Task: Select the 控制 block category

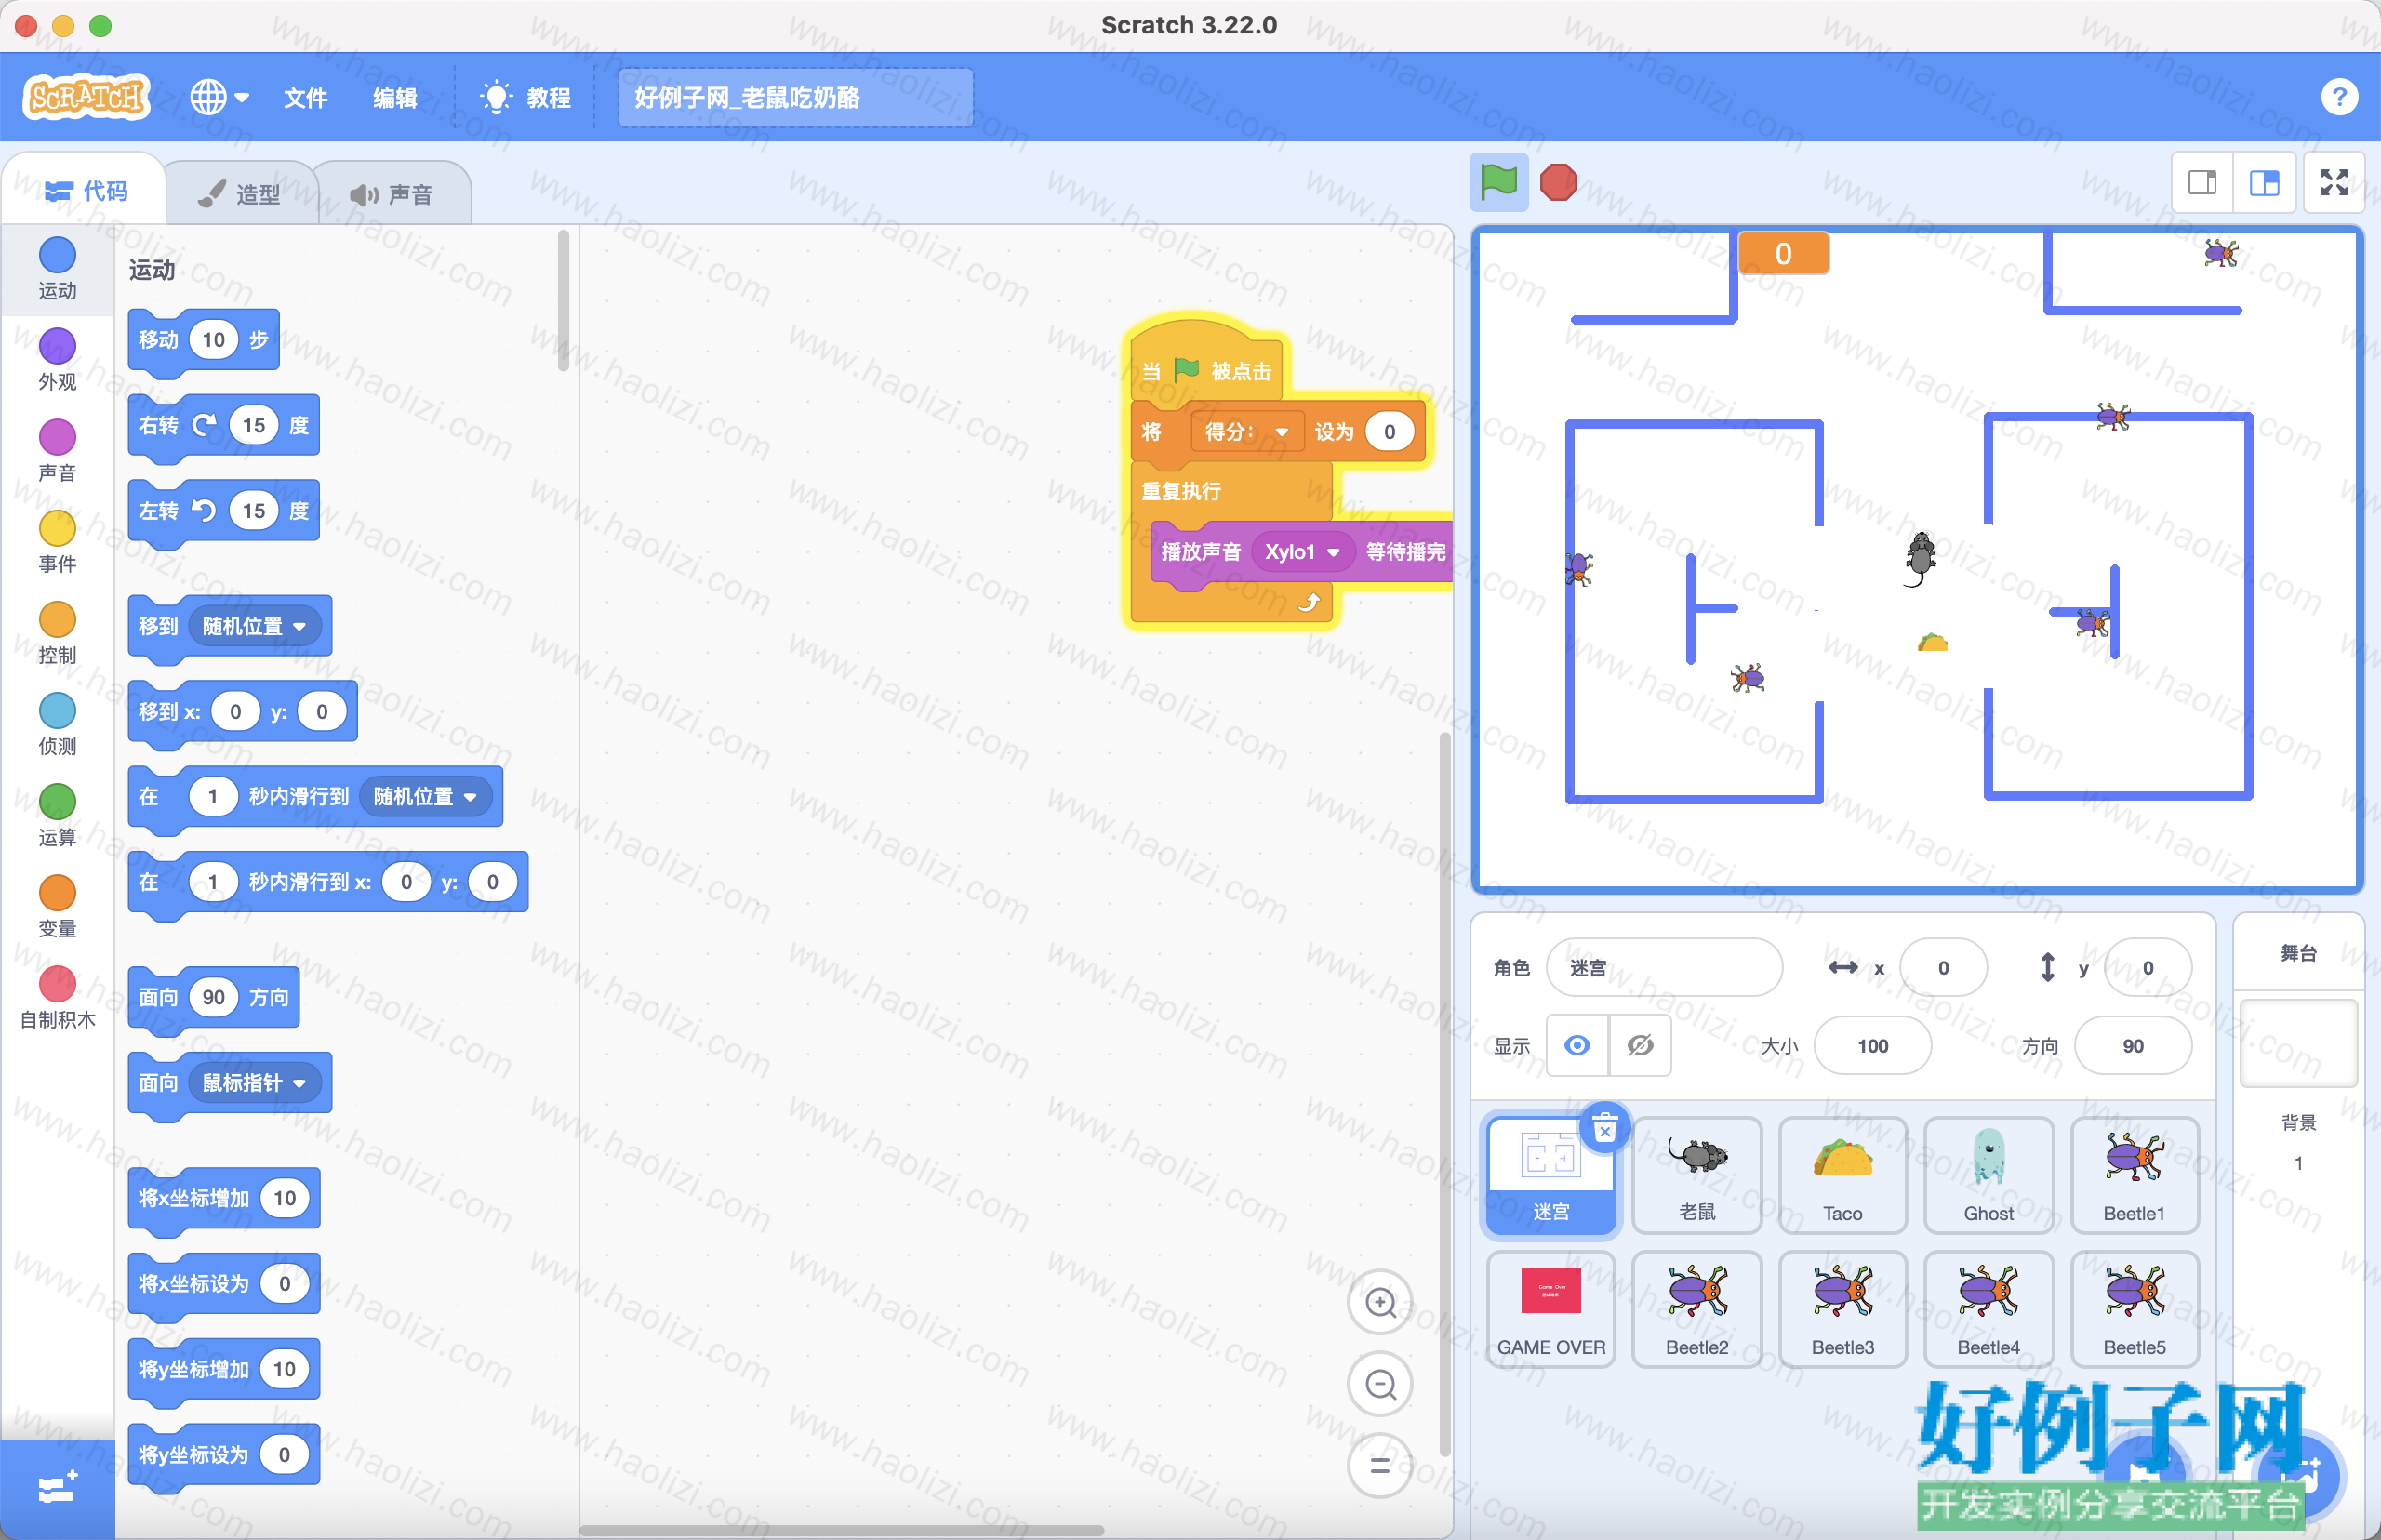Action: point(57,633)
